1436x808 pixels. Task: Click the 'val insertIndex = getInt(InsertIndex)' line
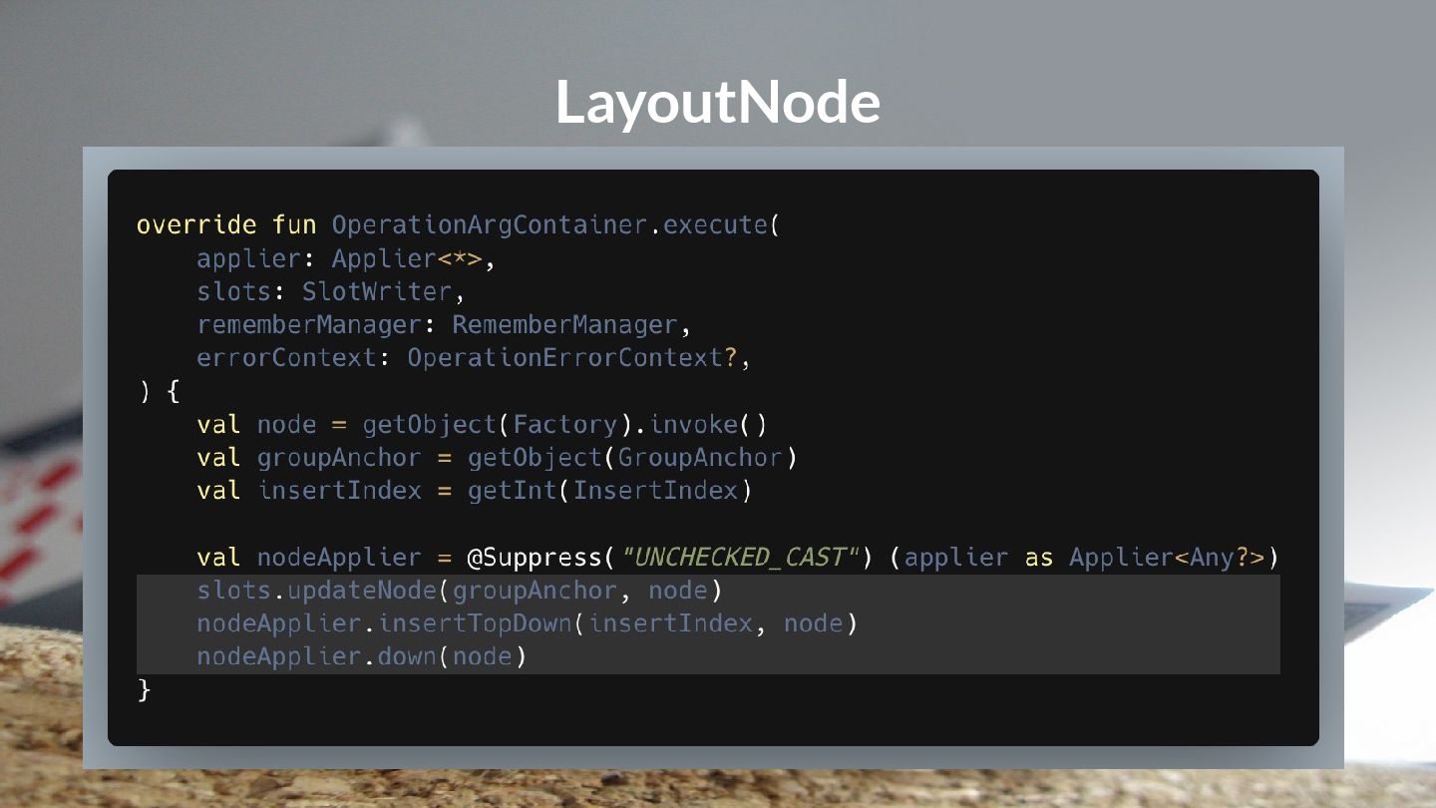[x=475, y=491]
